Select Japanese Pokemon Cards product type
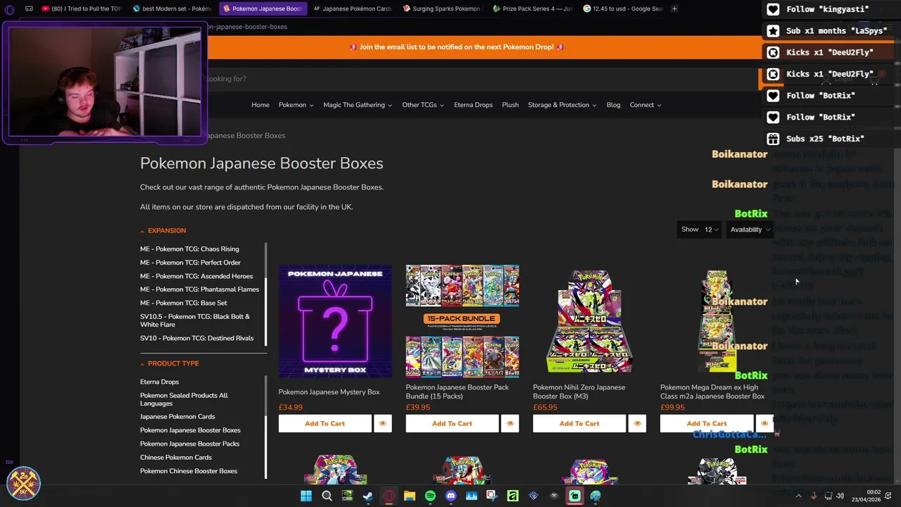The height and width of the screenshot is (507, 901). tap(177, 417)
